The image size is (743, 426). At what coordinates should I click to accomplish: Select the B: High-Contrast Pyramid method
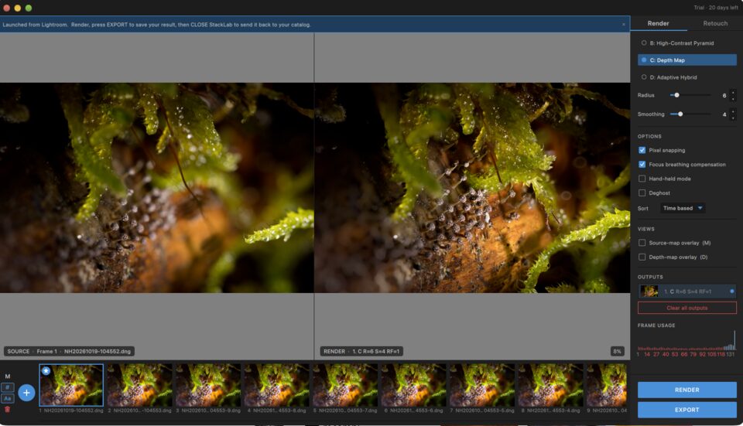click(687, 43)
